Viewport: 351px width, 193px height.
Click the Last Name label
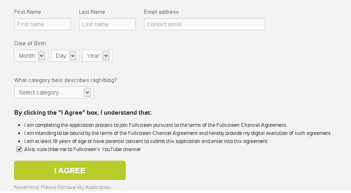(92, 12)
